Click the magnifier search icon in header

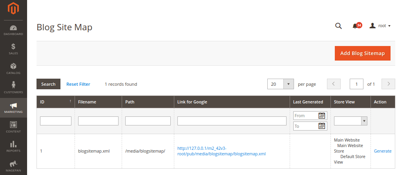[338, 26]
